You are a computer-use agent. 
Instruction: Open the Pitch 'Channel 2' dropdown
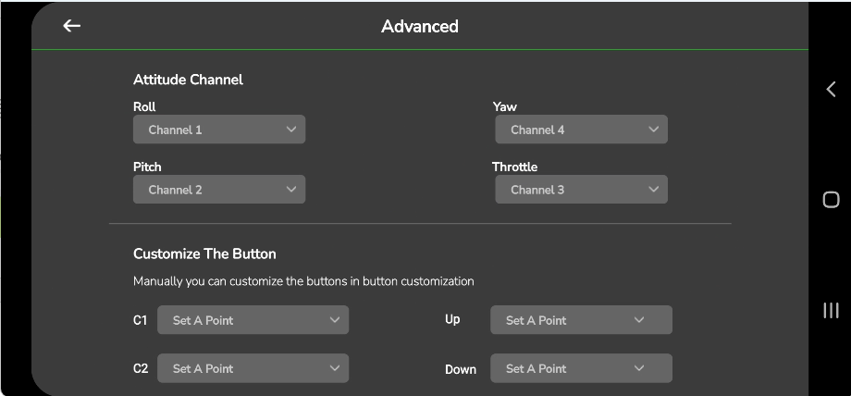(218, 190)
